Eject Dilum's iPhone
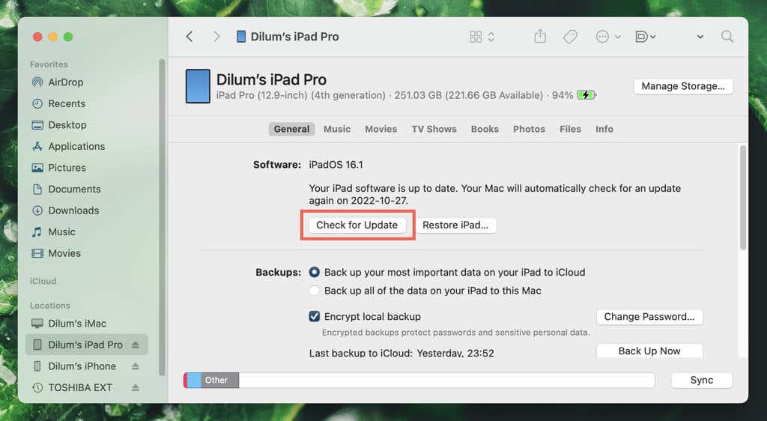This screenshot has width=767, height=421. click(136, 366)
